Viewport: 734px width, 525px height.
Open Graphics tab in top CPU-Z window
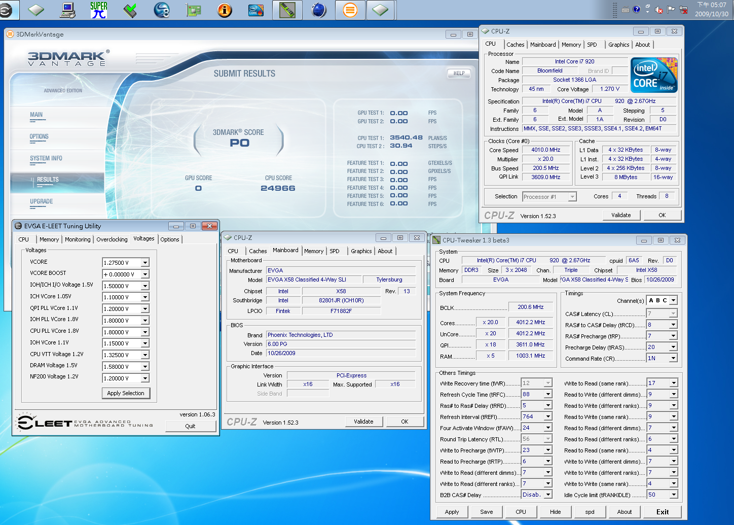(619, 45)
